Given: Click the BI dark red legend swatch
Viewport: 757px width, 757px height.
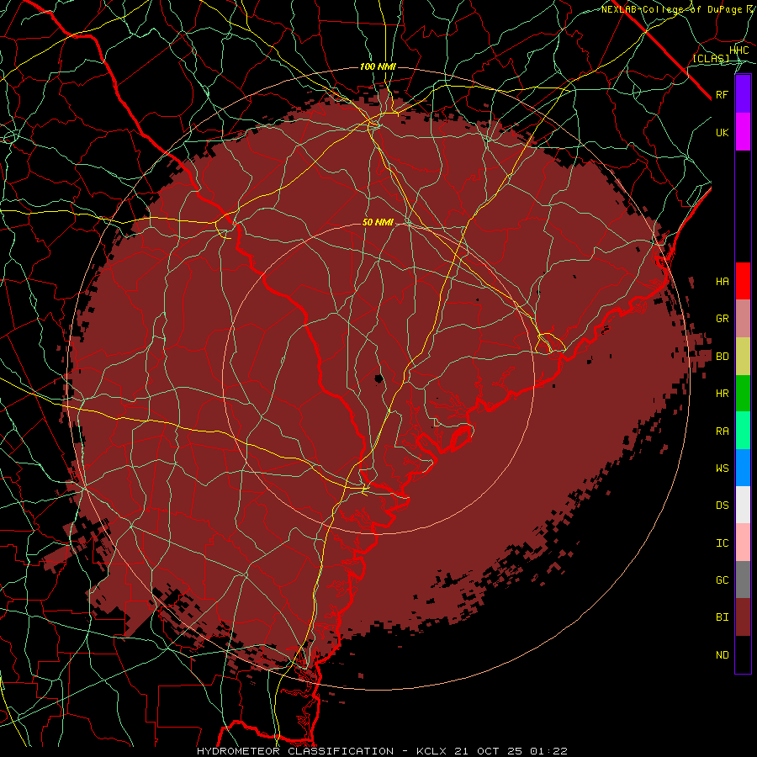Looking at the screenshot, I should pos(743,617).
